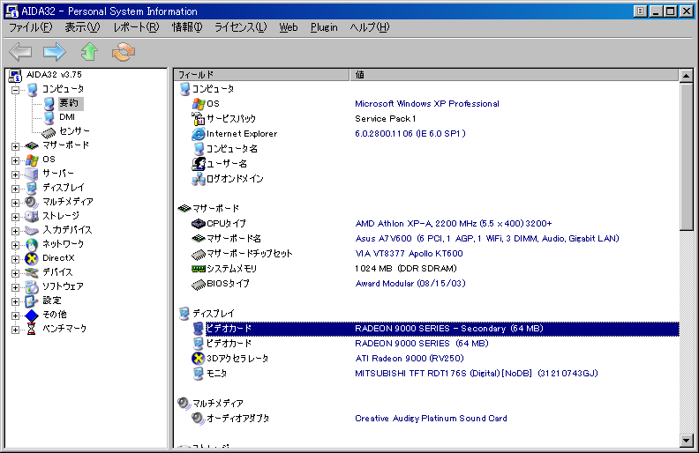Viewport: 699px width, 453px height.
Task: Click the デバイス tree icon
Action: pyautogui.click(x=32, y=272)
